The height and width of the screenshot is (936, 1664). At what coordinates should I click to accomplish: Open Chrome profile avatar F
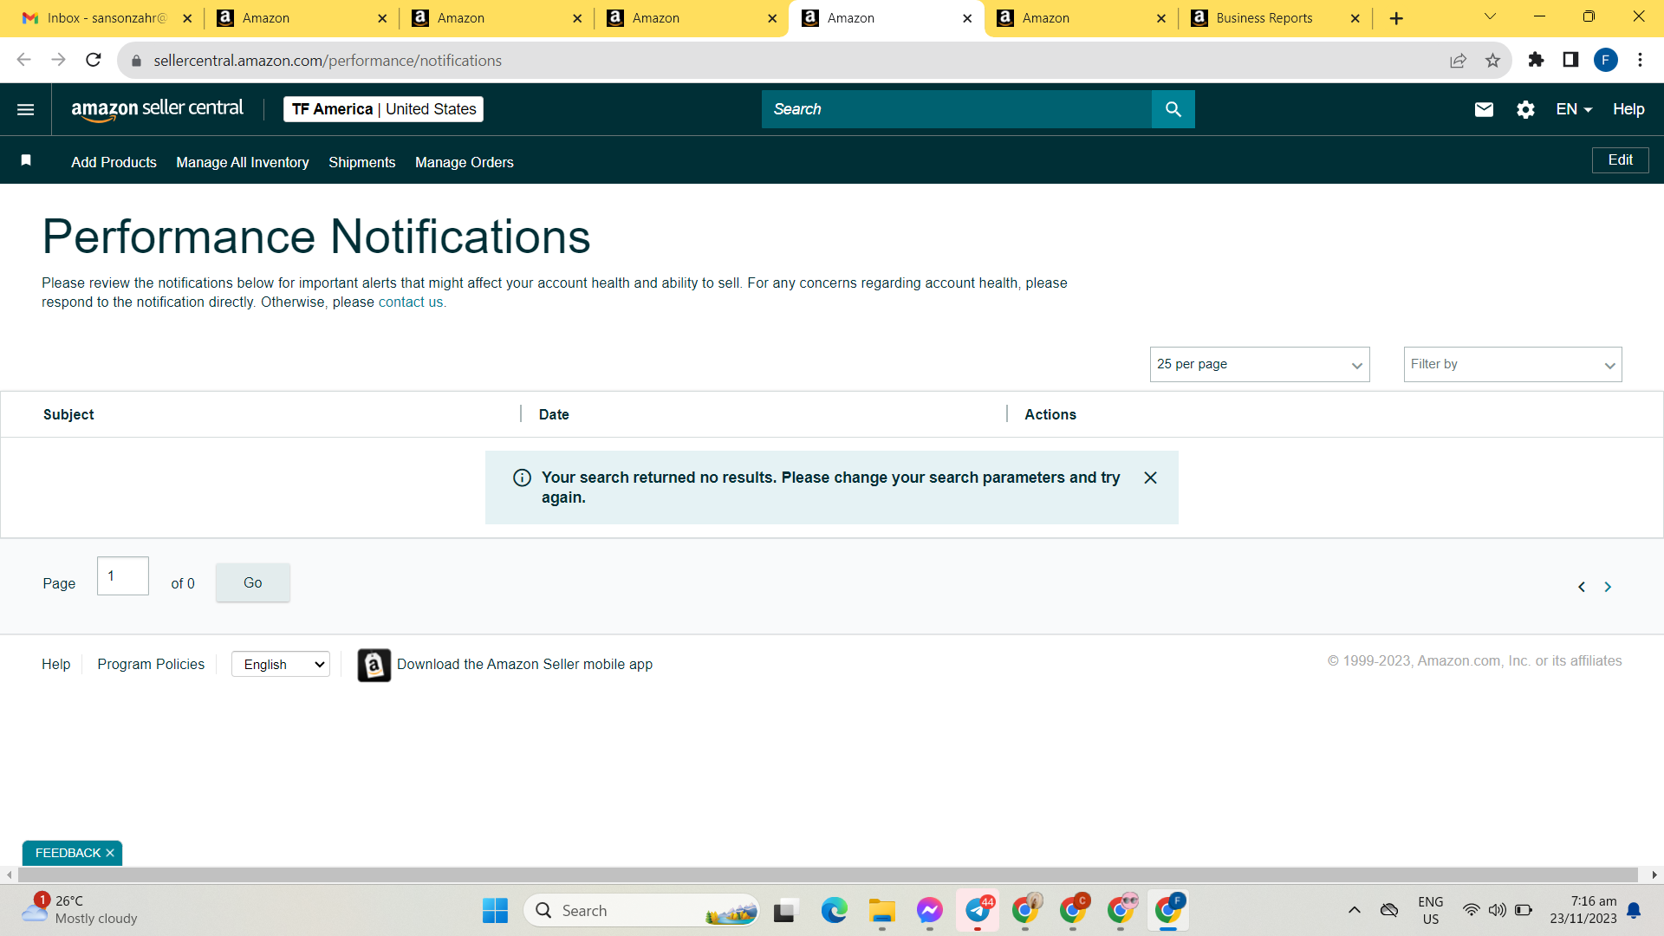tap(1605, 60)
